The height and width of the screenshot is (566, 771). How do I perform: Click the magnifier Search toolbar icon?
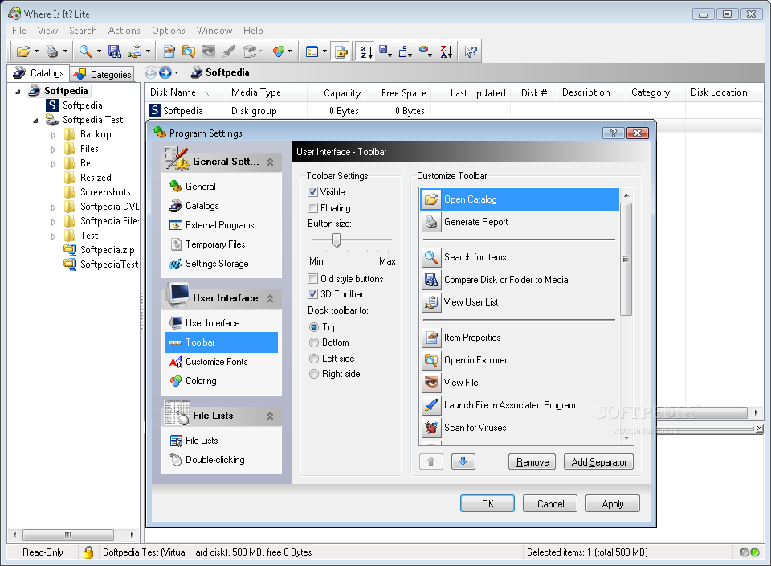86,51
